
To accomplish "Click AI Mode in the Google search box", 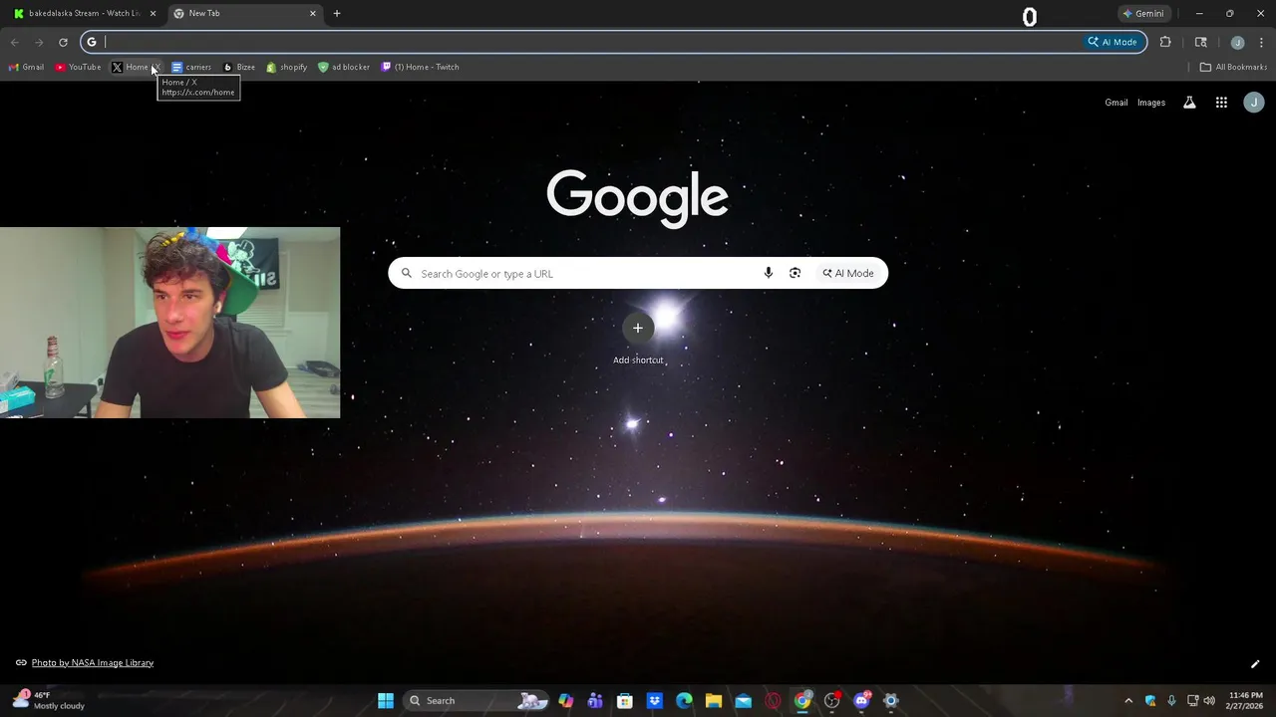I will (848, 273).
